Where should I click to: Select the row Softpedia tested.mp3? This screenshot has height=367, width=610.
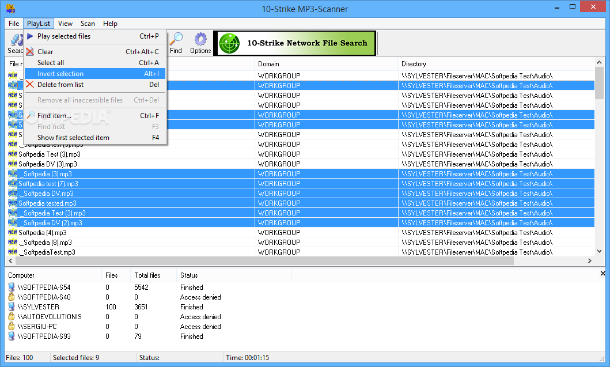tap(301, 203)
